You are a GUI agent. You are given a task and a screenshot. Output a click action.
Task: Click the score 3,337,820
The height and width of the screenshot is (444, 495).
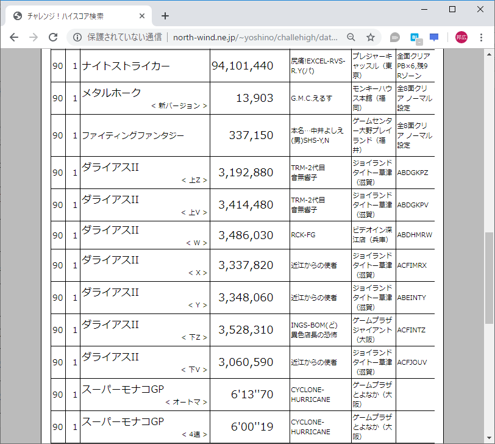click(246, 265)
